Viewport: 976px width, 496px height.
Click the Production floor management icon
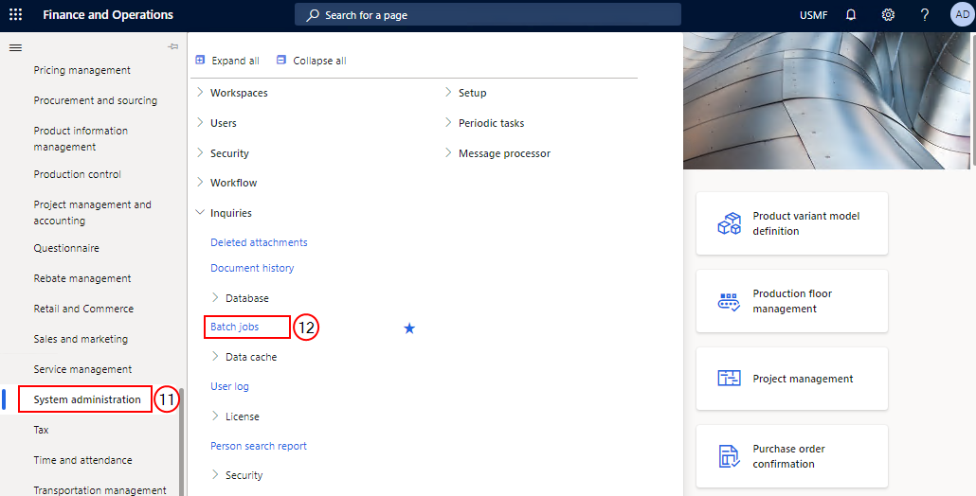(729, 301)
